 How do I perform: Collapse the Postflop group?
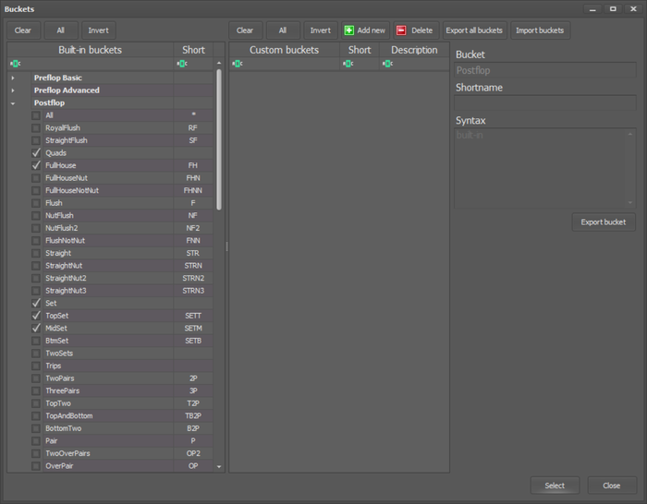tap(13, 103)
